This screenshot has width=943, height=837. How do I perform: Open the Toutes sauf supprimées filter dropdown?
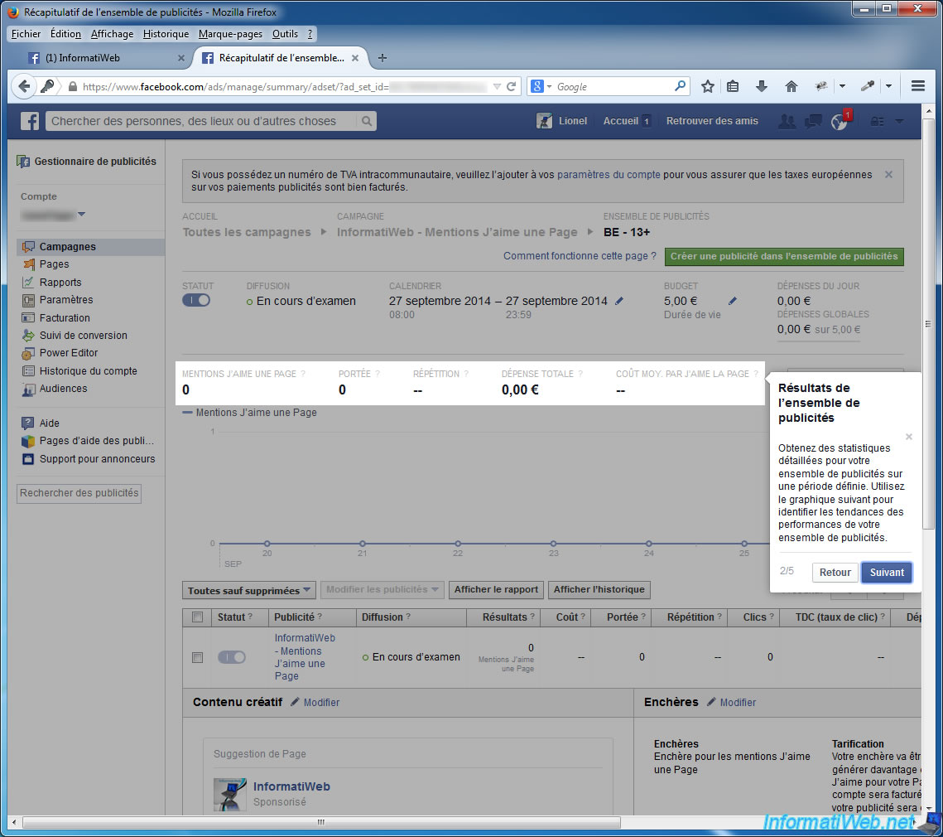click(x=249, y=590)
